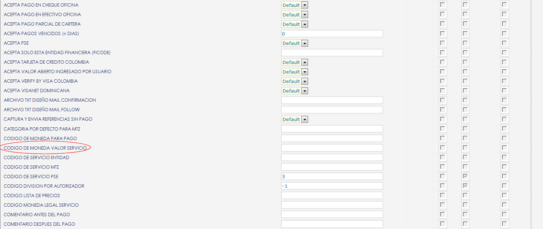The width and height of the screenshot is (543, 229).
Task: Tick last checkbox in ACEPTA PAGO PARCIAL DE CARTERA row
Action: pos(505,24)
